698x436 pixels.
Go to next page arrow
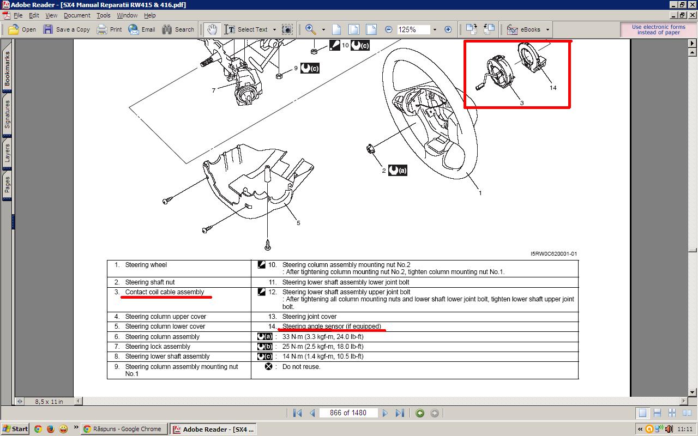tap(385, 413)
